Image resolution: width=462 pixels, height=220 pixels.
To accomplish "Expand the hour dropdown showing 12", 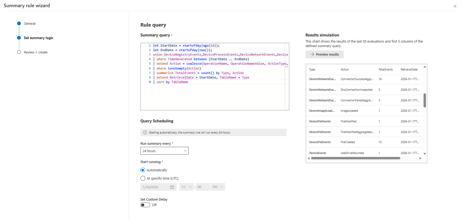I will (x=186, y=187).
